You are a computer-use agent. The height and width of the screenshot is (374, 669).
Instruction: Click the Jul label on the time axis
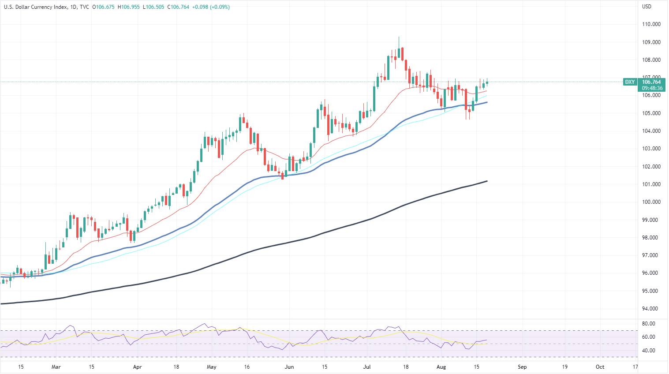click(x=367, y=367)
